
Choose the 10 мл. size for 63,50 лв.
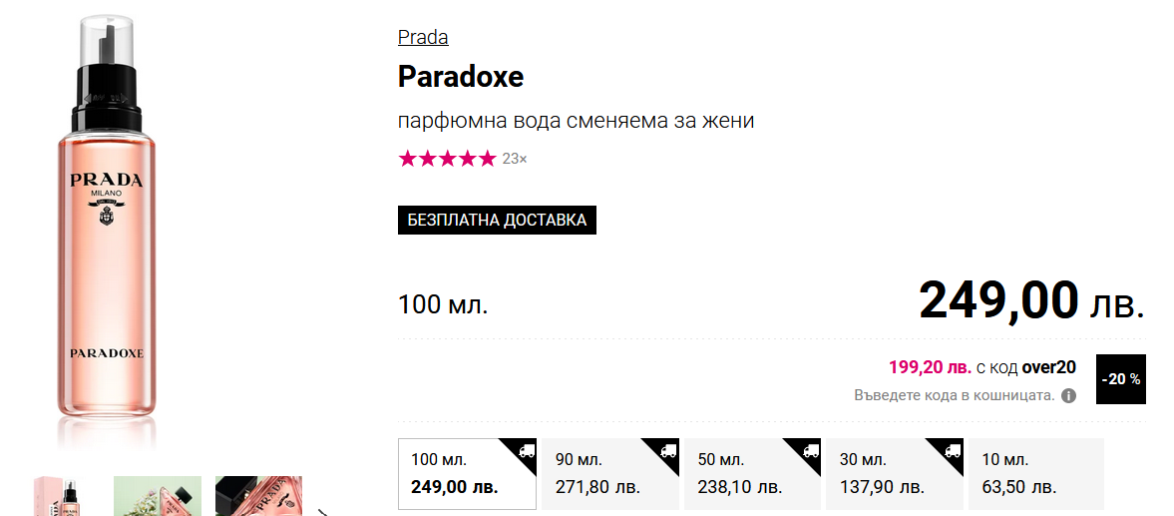click(1035, 474)
